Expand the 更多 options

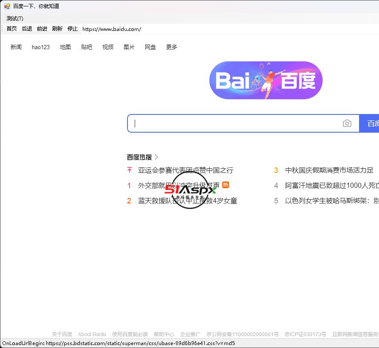coord(171,47)
